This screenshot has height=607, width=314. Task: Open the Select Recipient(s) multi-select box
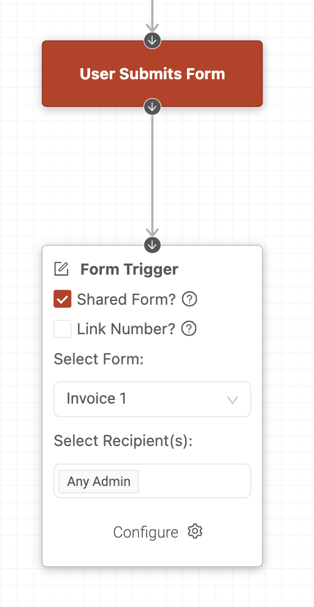tap(152, 481)
